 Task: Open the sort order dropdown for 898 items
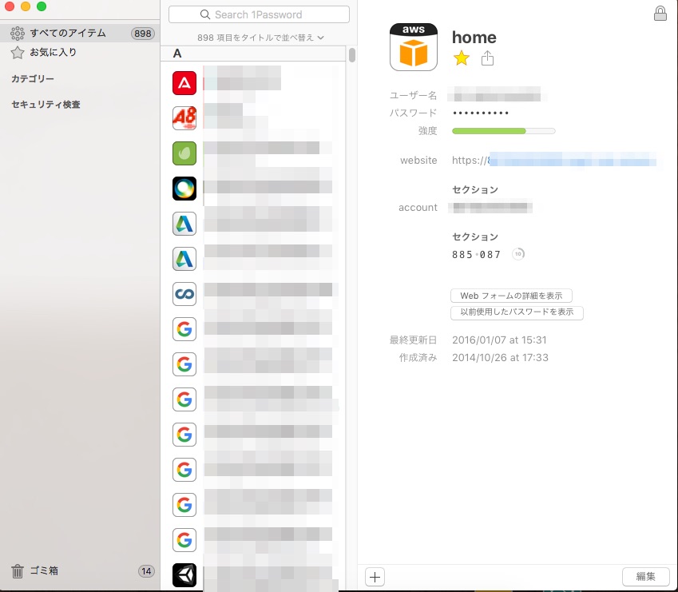click(x=260, y=38)
